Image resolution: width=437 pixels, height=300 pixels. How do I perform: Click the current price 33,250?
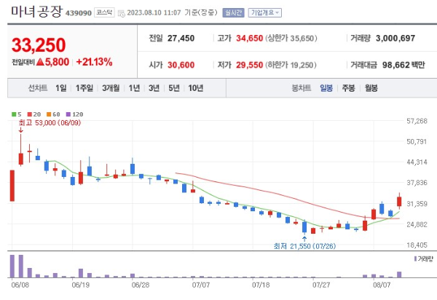(x=39, y=45)
